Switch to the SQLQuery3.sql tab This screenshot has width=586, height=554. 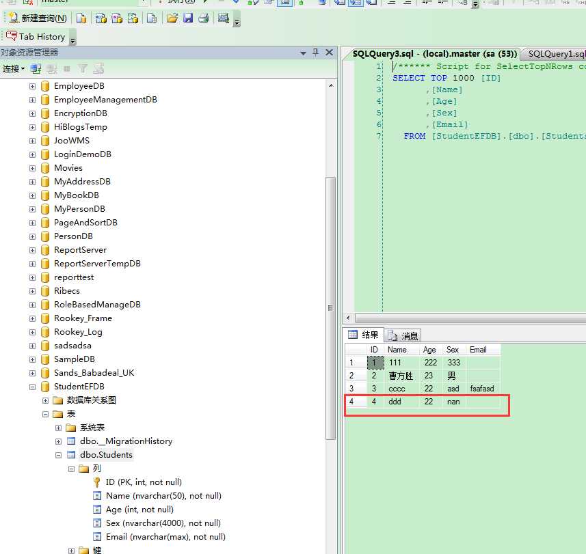[x=434, y=54]
